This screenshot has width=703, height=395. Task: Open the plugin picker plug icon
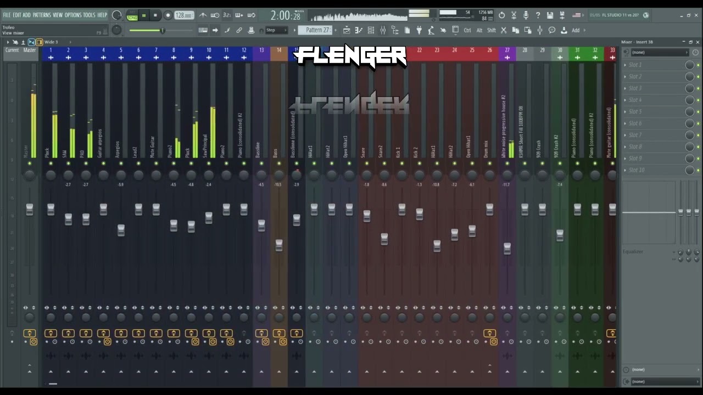pos(419,30)
